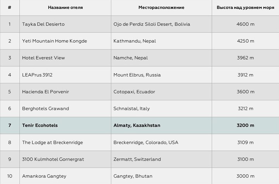Click the 3200 m altitude value
The height and width of the screenshot is (184, 279).
pos(245,125)
